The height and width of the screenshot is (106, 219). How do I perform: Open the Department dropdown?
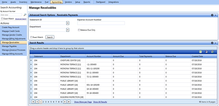(x=68, y=30)
